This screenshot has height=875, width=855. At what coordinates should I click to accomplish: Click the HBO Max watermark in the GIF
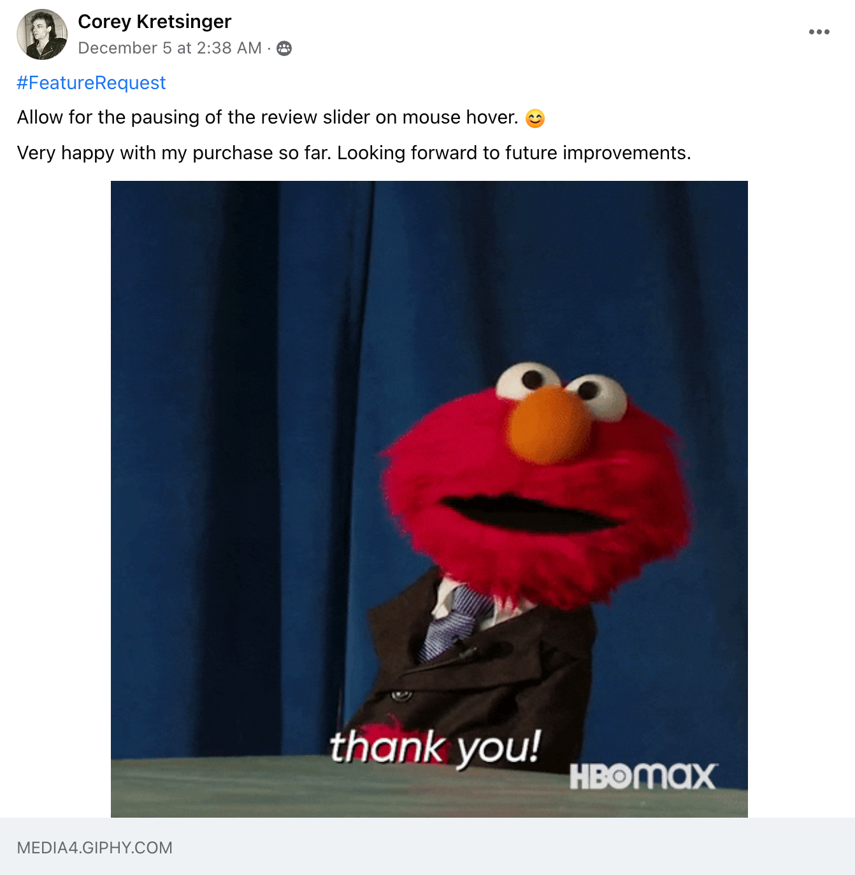tap(643, 776)
